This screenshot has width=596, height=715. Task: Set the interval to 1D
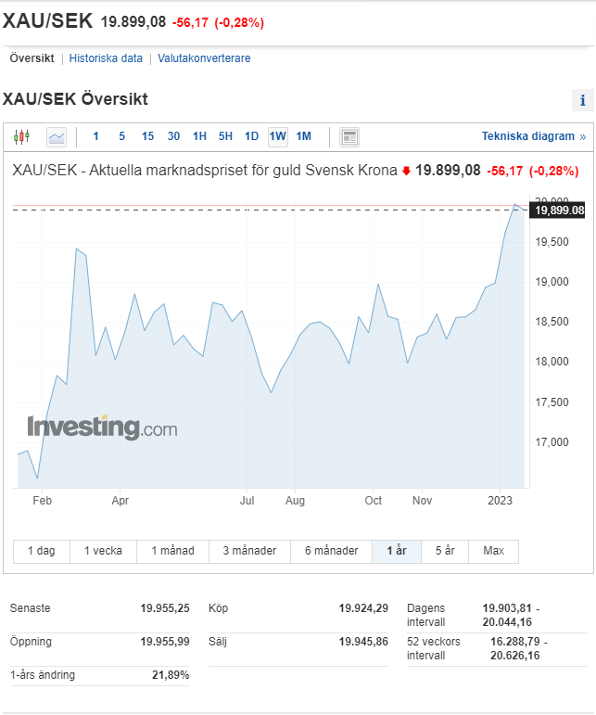(251, 137)
